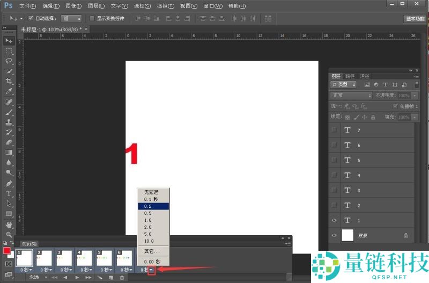Viewport: 429px width, 283px height.
Task: Select the Hand tool
Action: [9, 224]
